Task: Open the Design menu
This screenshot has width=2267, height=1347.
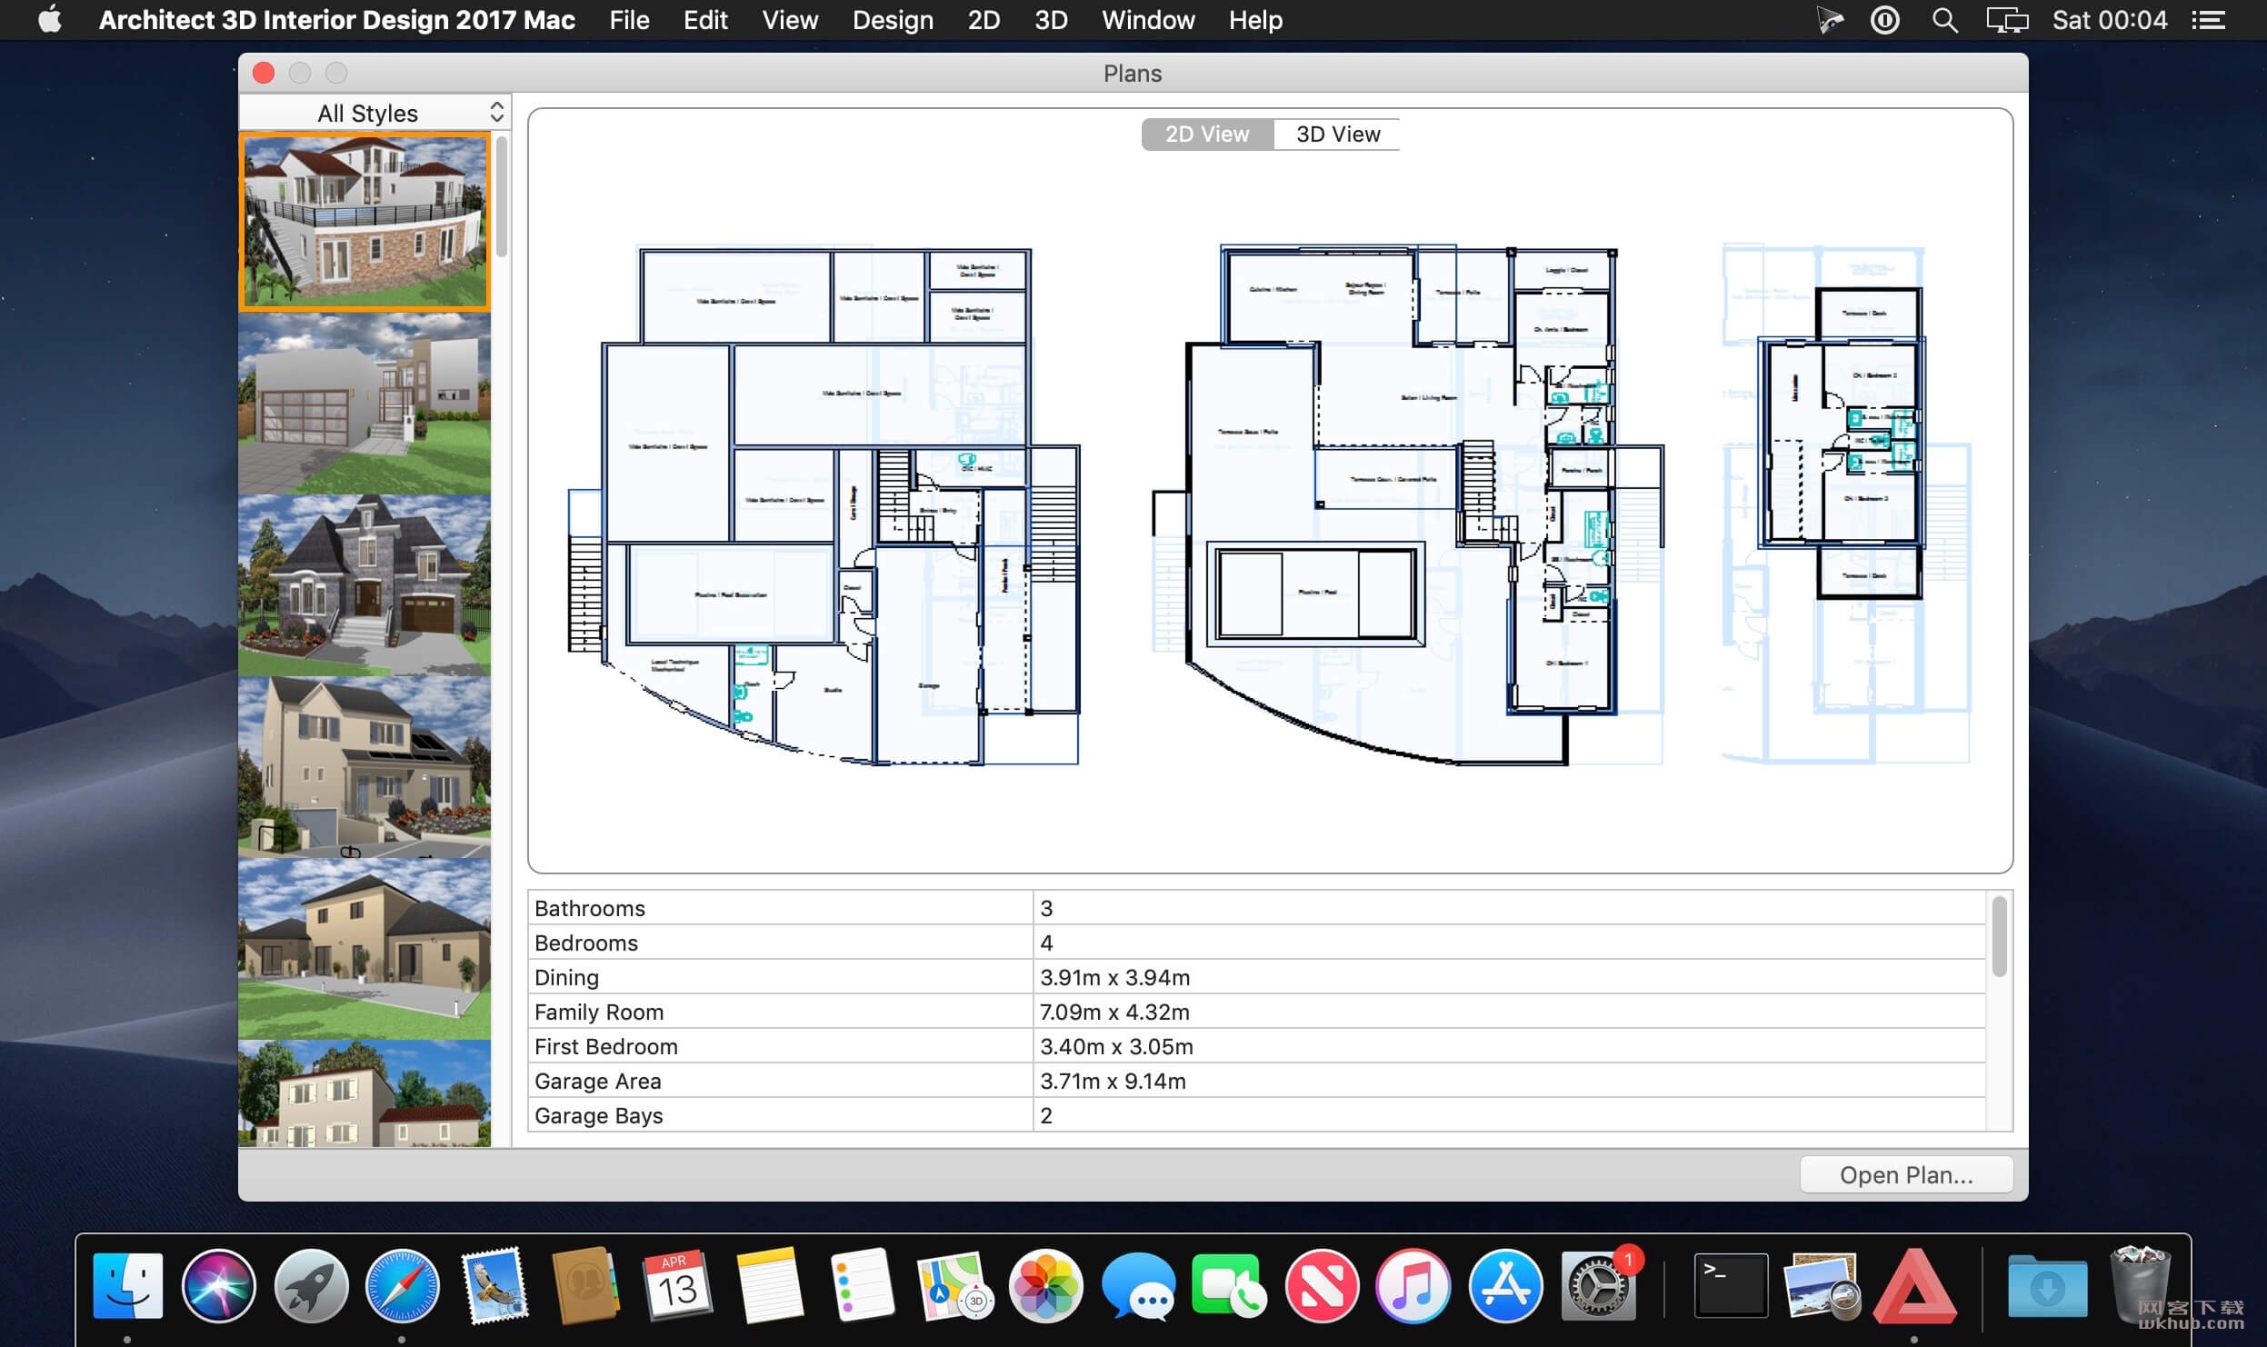Action: point(893,20)
